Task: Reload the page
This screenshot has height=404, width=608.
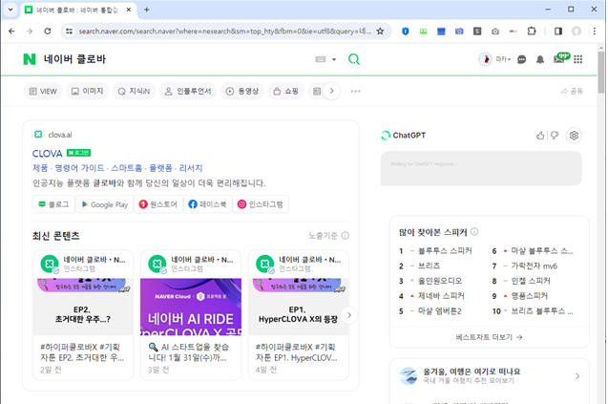Action: pos(48,32)
